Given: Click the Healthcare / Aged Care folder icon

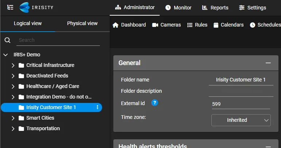Looking at the screenshot, I should 22,87.
